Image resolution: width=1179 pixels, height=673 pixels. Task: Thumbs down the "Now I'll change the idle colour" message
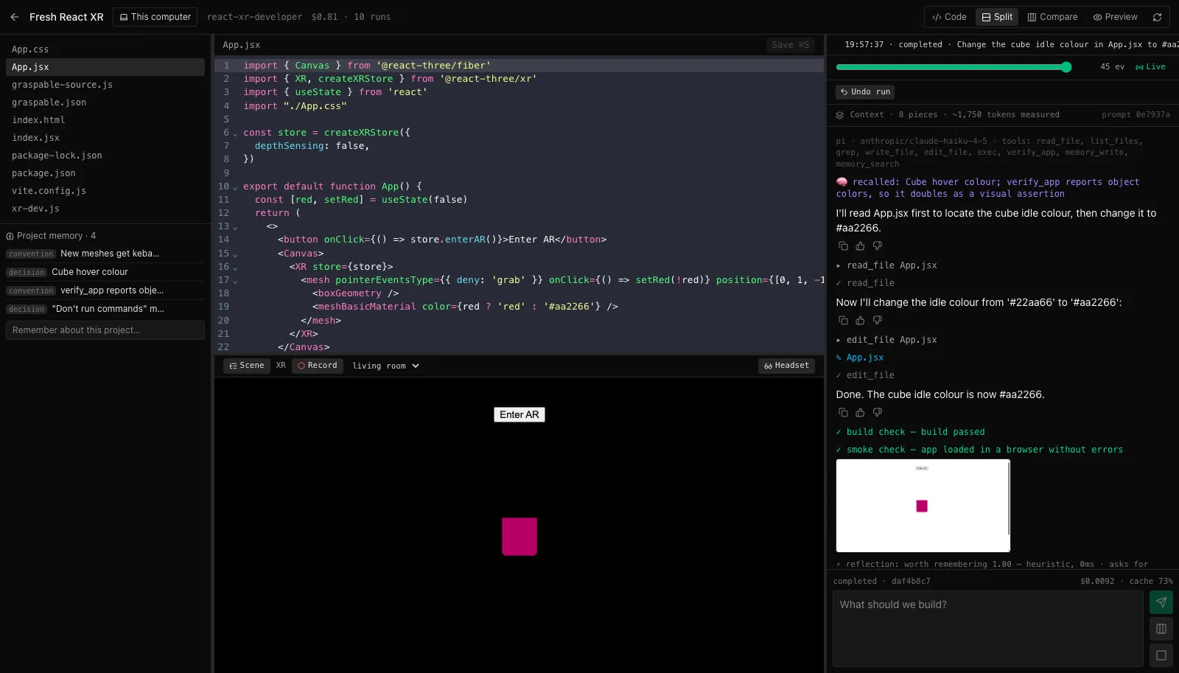point(877,321)
